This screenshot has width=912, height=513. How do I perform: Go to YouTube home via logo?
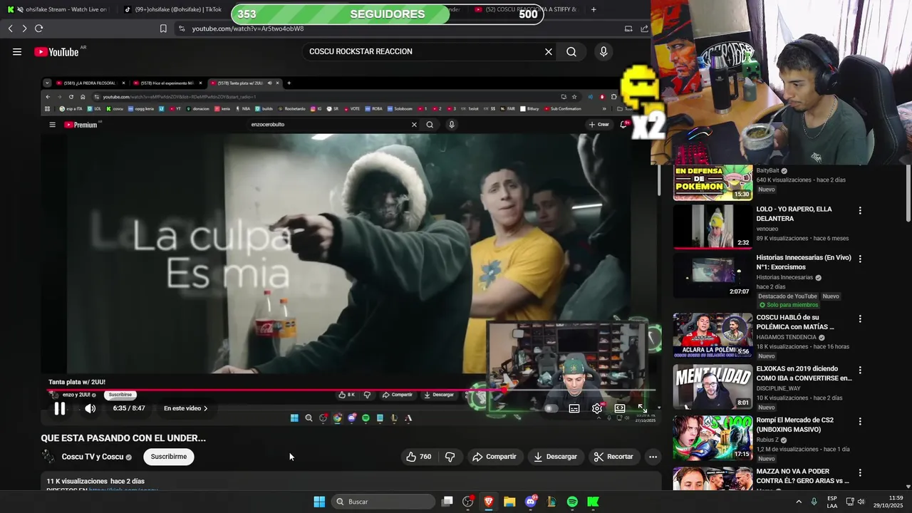click(57, 51)
